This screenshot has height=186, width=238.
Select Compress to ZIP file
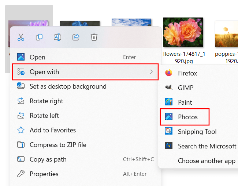click(x=58, y=145)
